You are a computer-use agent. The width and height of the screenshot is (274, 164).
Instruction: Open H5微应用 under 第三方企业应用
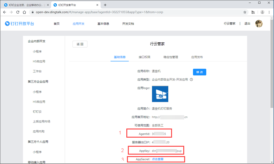pyautogui.click(x=39, y=102)
